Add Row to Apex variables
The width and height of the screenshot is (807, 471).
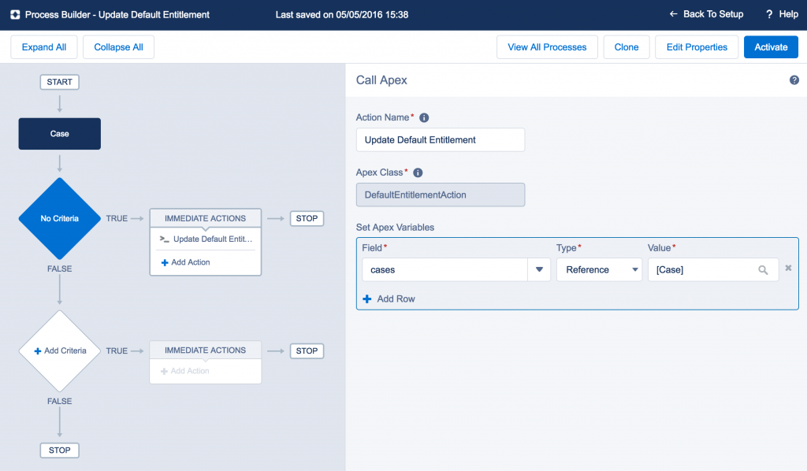pos(389,299)
